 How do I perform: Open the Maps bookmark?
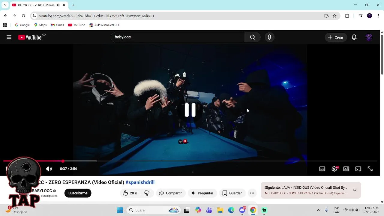40,25
